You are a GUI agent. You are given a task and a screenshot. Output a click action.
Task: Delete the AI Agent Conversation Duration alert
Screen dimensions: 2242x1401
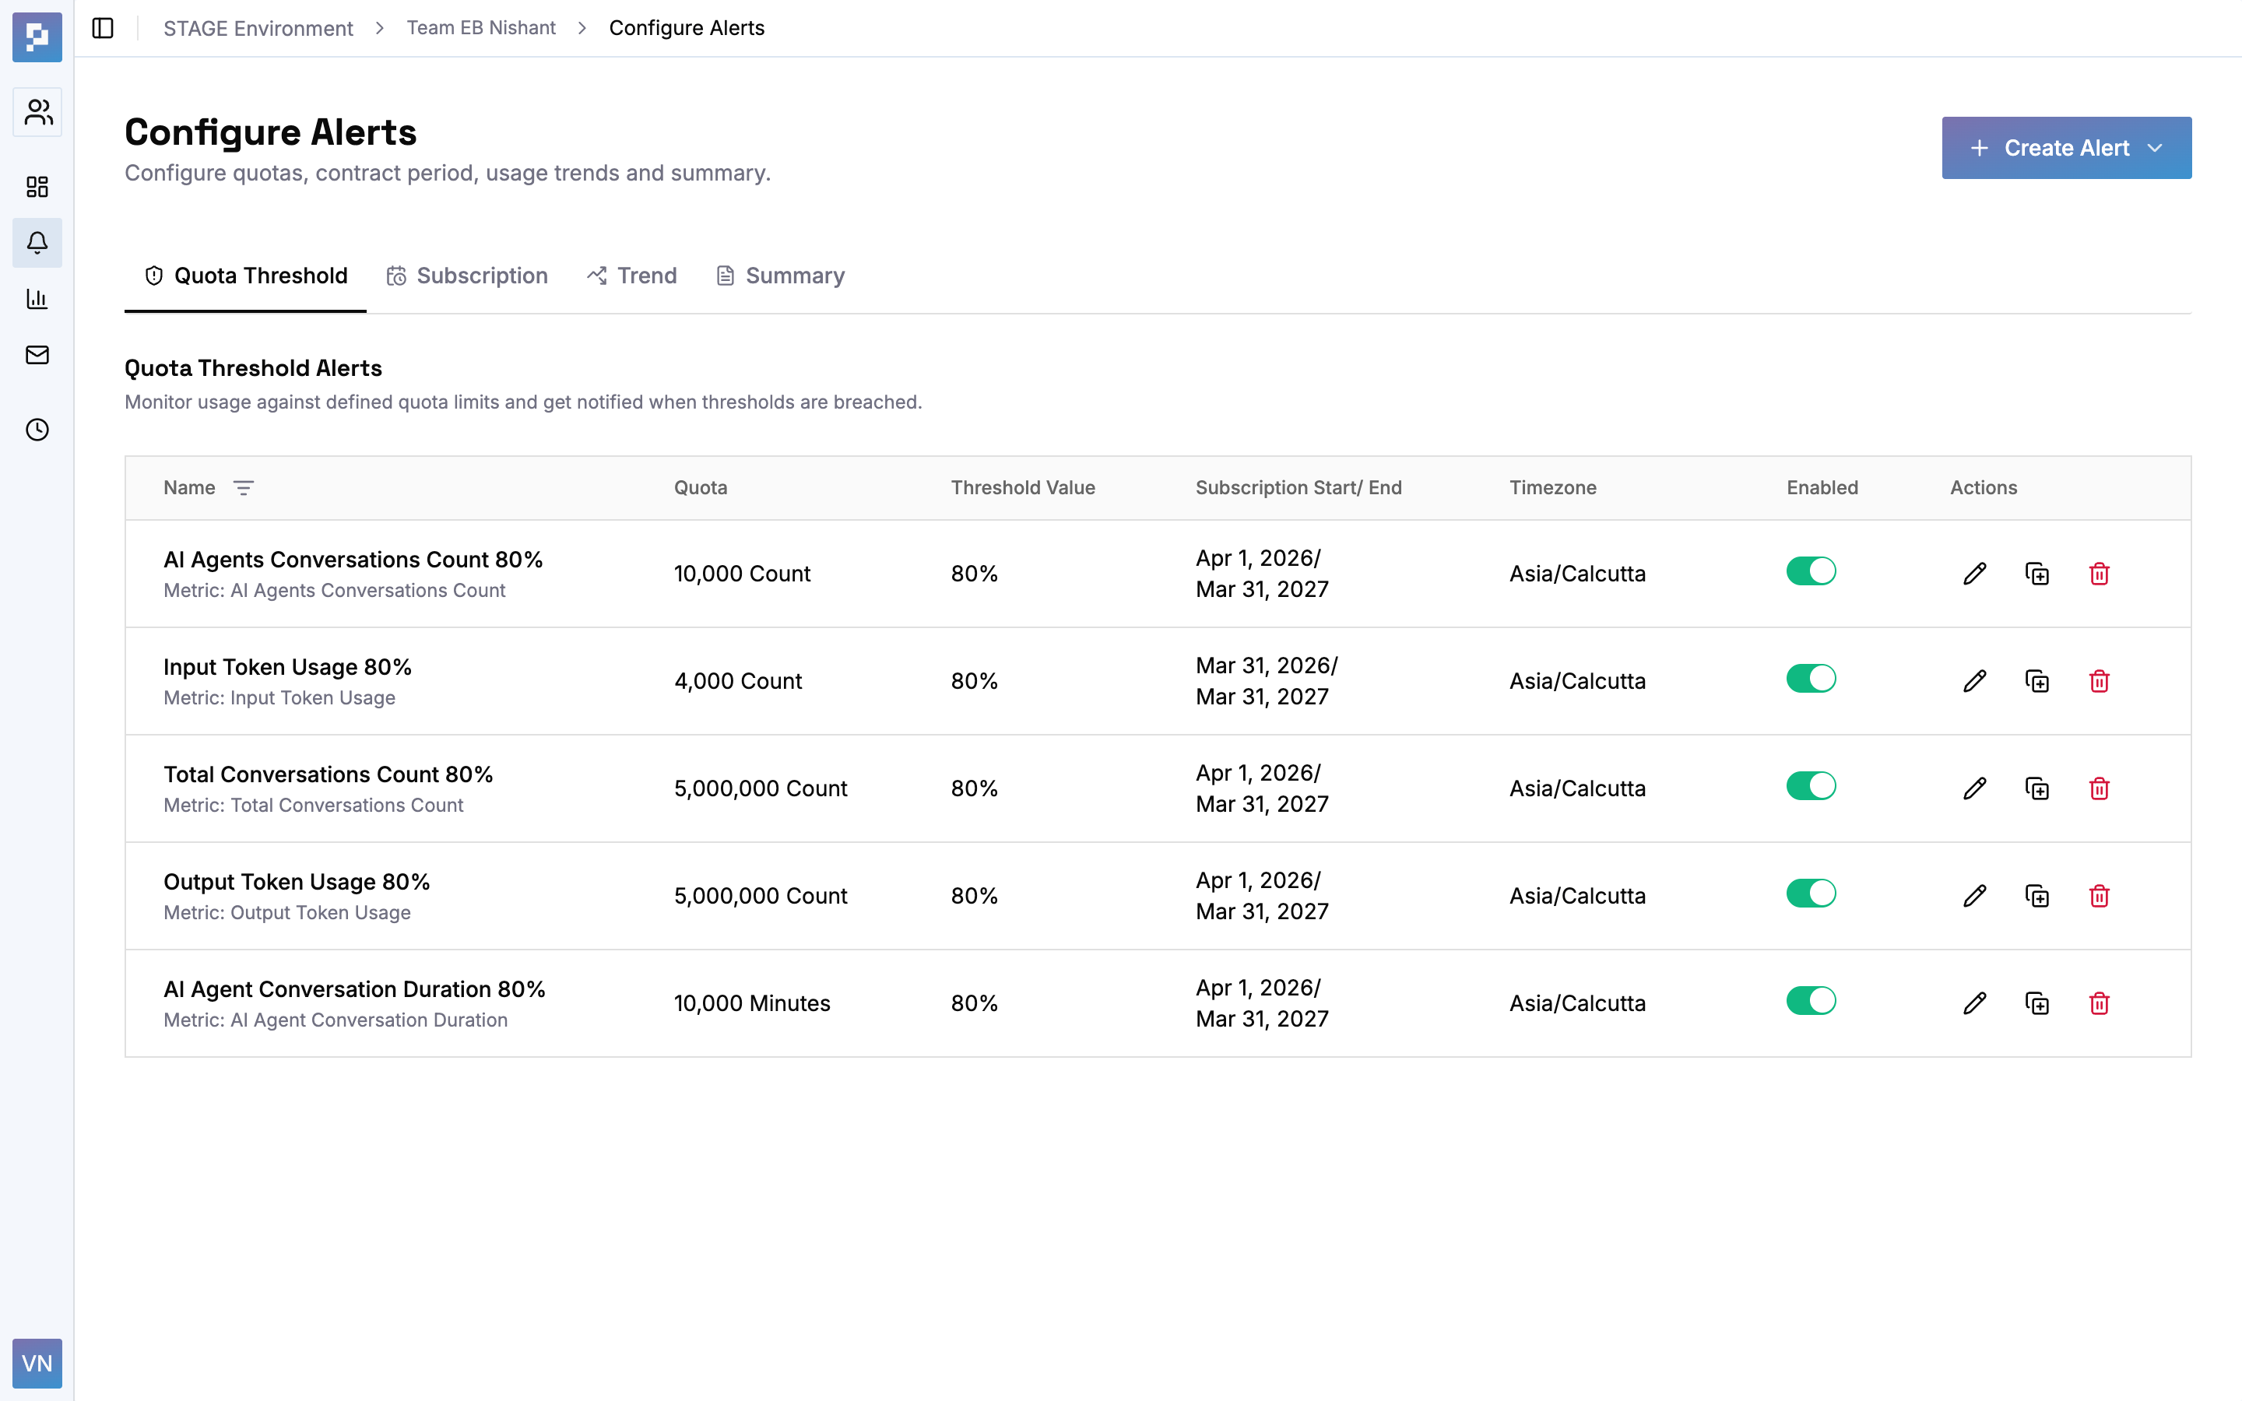click(2100, 1003)
